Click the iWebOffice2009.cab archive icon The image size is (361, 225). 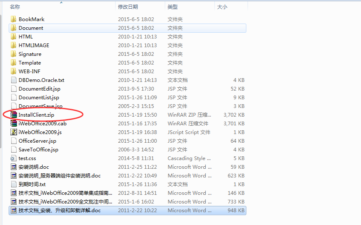click(x=14, y=124)
